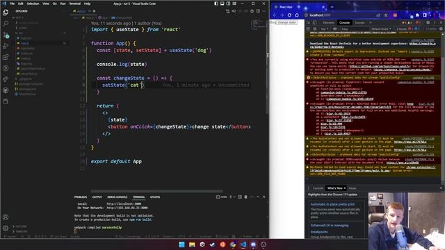Open the Terminal menu
Image resolution: width=445 pixels, height=250 pixels.
click(75, 3)
